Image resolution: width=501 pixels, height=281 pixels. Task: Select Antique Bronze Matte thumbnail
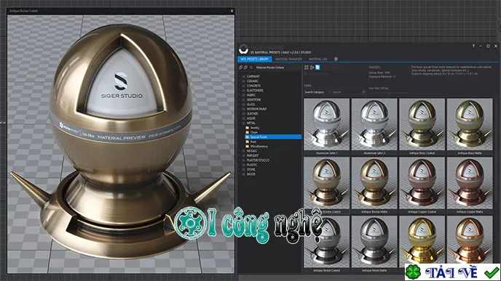pyautogui.click(x=374, y=183)
